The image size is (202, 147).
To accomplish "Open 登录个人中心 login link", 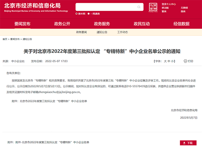I will pyautogui.click(x=169, y=4).
